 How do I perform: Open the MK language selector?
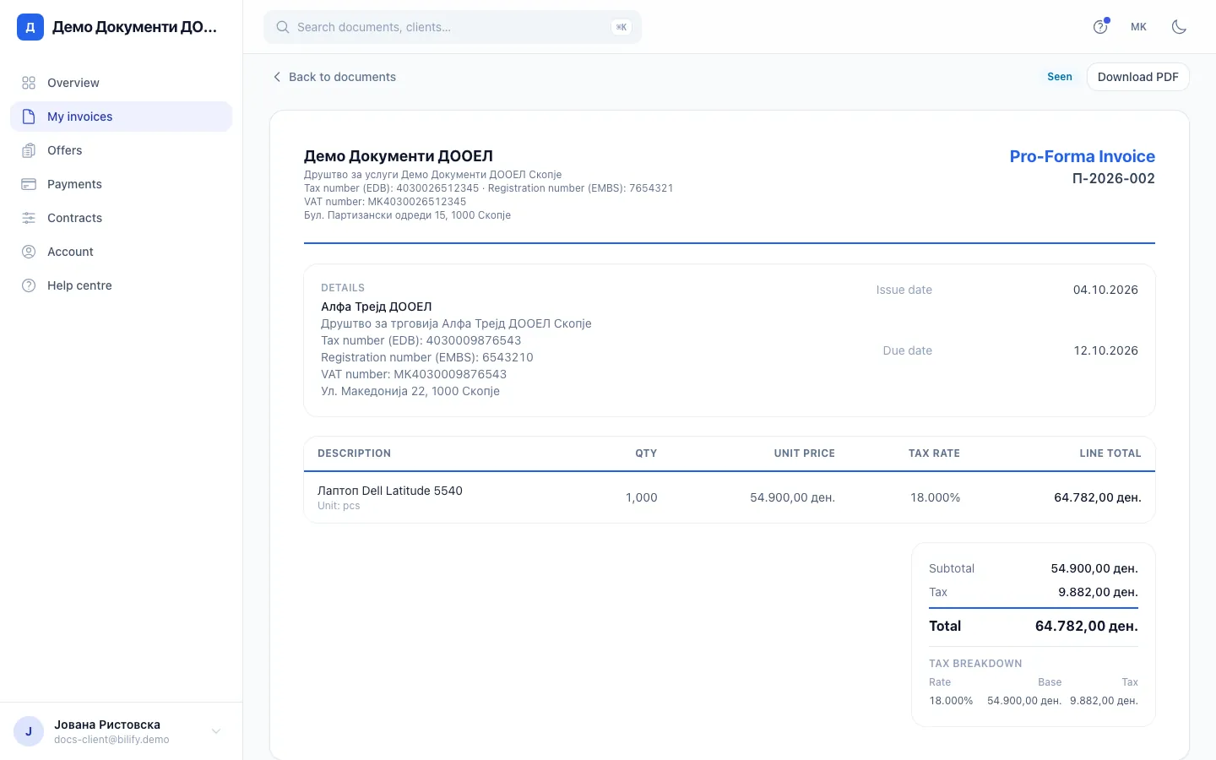(x=1138, y=27)
